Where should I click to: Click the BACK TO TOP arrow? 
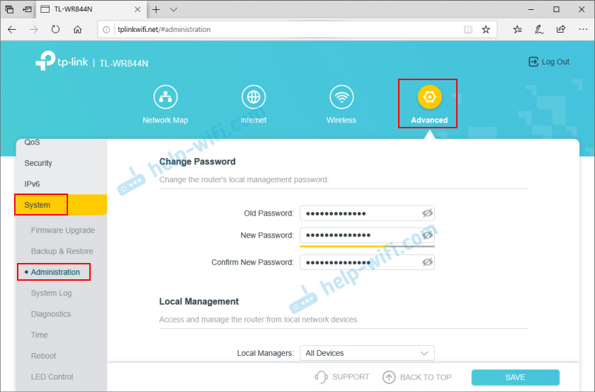coord(389,377)
